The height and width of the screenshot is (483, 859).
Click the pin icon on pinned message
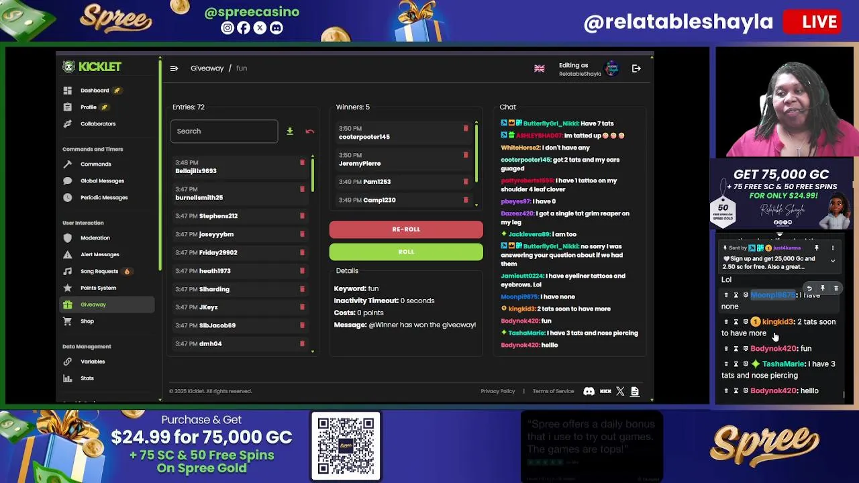tap(817, 248)
